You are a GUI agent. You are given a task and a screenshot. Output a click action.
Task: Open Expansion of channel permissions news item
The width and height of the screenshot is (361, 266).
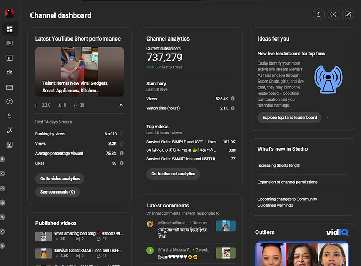click(x=287, y=182)
